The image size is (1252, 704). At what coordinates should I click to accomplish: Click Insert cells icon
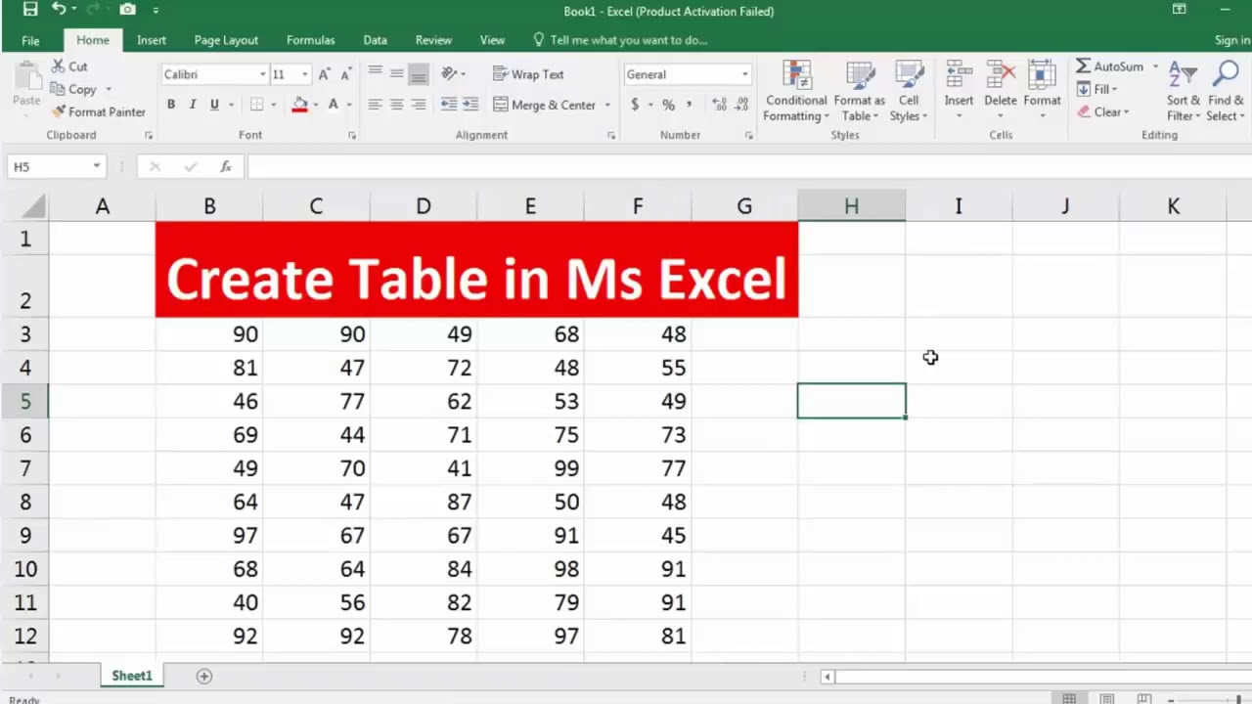(959, 76)
